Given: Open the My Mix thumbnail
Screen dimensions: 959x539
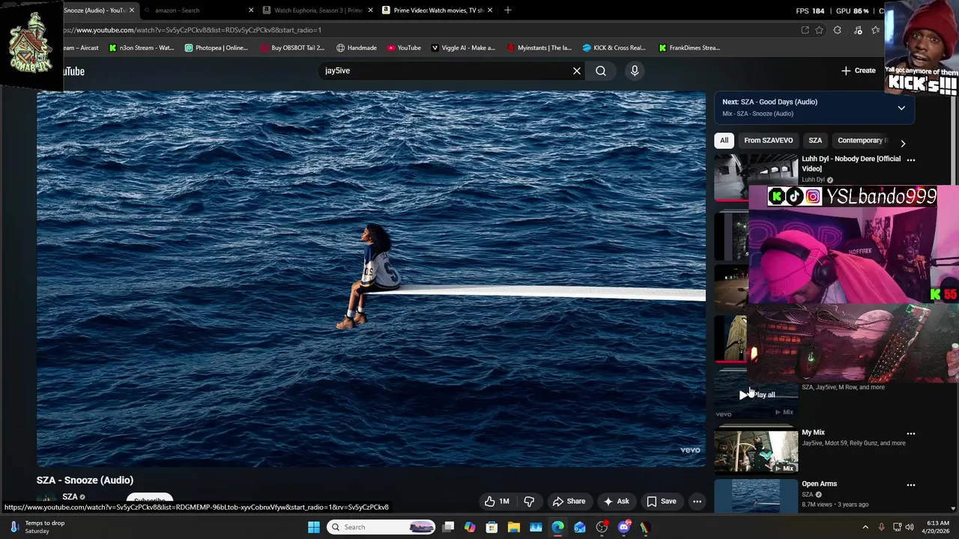Looking at the screenshot, I should coord(756,451).
